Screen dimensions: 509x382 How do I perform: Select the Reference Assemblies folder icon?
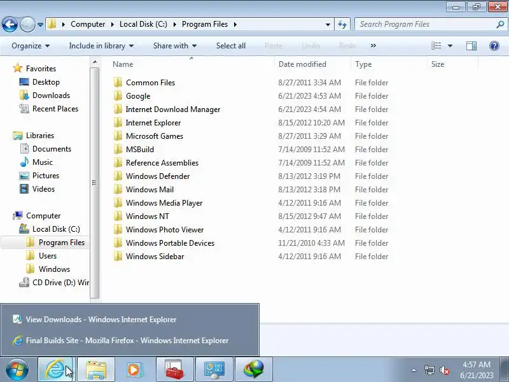(x=118, y=162)
